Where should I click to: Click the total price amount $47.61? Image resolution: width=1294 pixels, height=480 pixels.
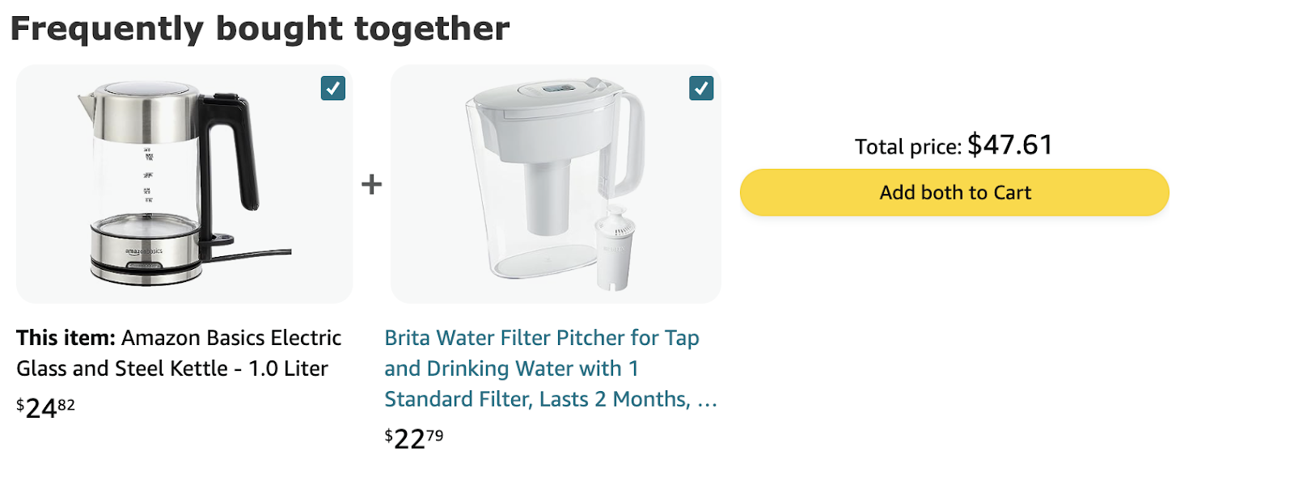point(1010,145)
